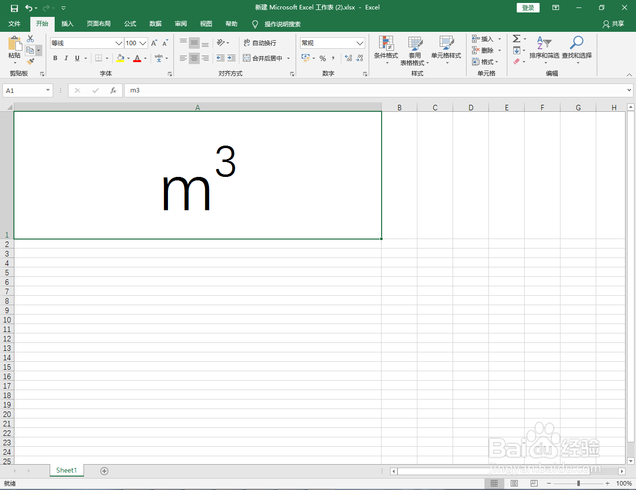Screen dimensions: 636x490
Task: Increase decimal places
Action: pos(348,58)
